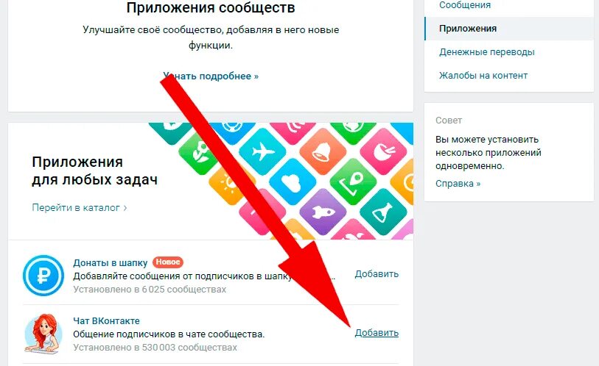Open the Чат ВКонтакте app title
The width and height of the screenshot is (599, 366).
tap(106, 320)
